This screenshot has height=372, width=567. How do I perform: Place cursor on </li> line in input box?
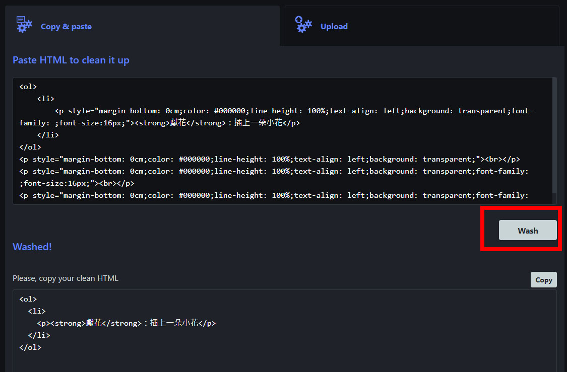pos(48,135)
